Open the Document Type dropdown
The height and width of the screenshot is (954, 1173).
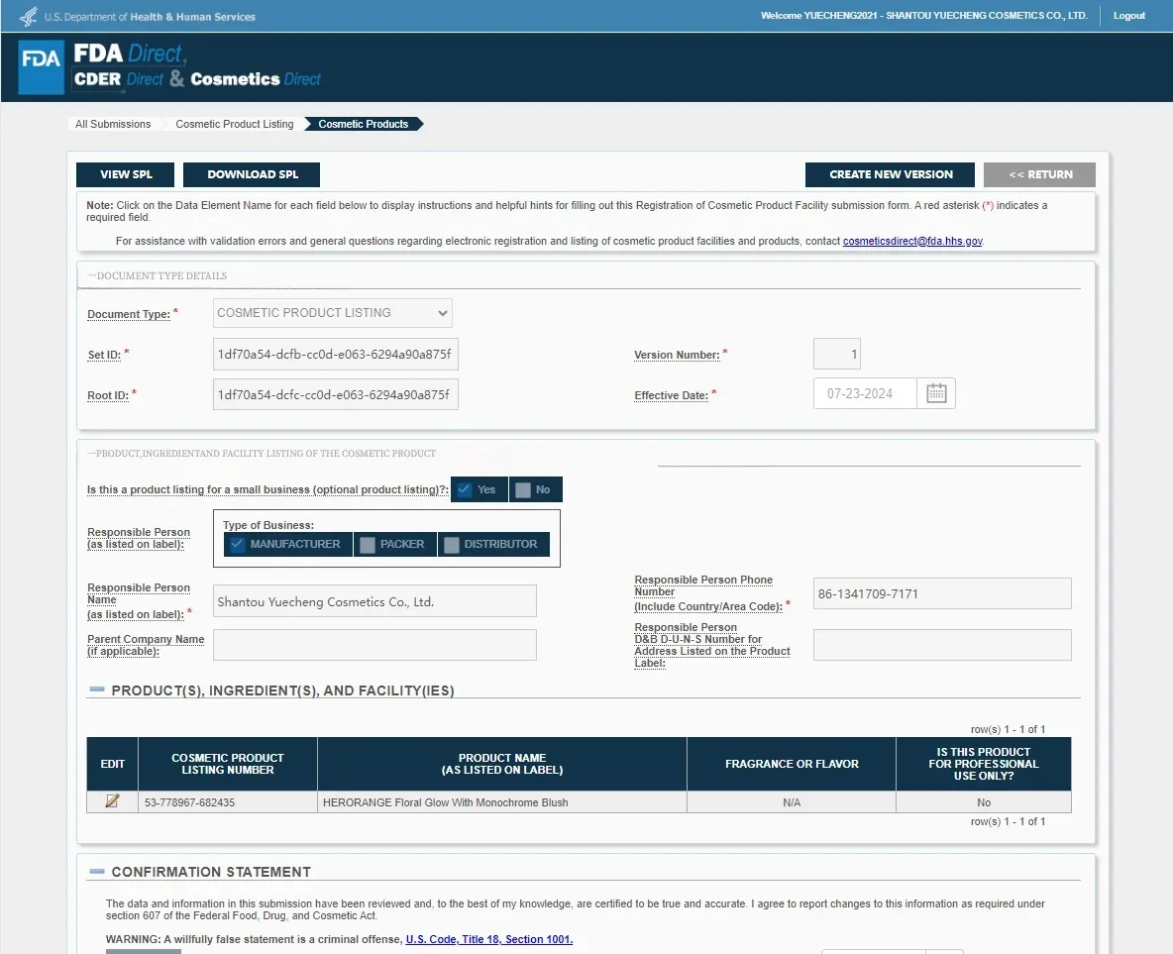333,313
